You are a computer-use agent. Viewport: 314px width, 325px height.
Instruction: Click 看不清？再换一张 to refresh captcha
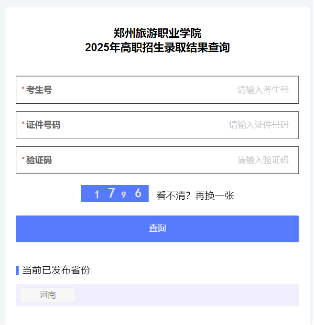(195, 195)
